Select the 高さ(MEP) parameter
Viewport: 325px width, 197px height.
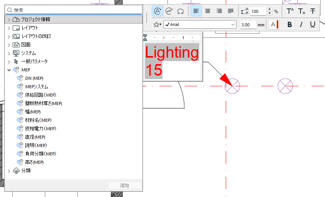coord(74,162)
